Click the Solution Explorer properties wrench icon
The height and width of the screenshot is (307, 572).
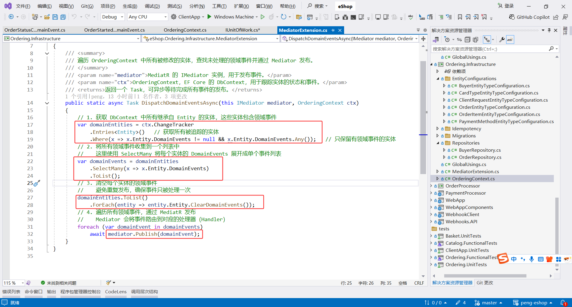pos(502,40)
